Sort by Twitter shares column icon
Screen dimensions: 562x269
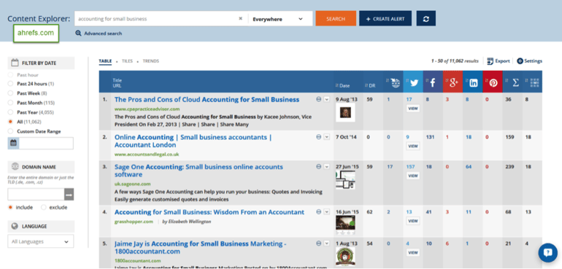pyautogui.click(x=415, y=83)
